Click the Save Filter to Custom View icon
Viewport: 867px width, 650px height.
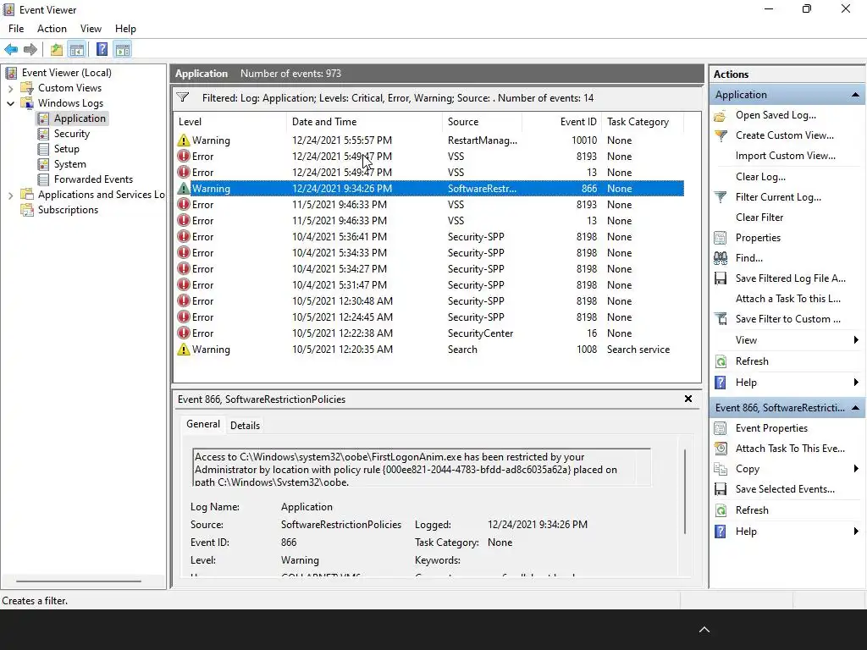point(720,319)
